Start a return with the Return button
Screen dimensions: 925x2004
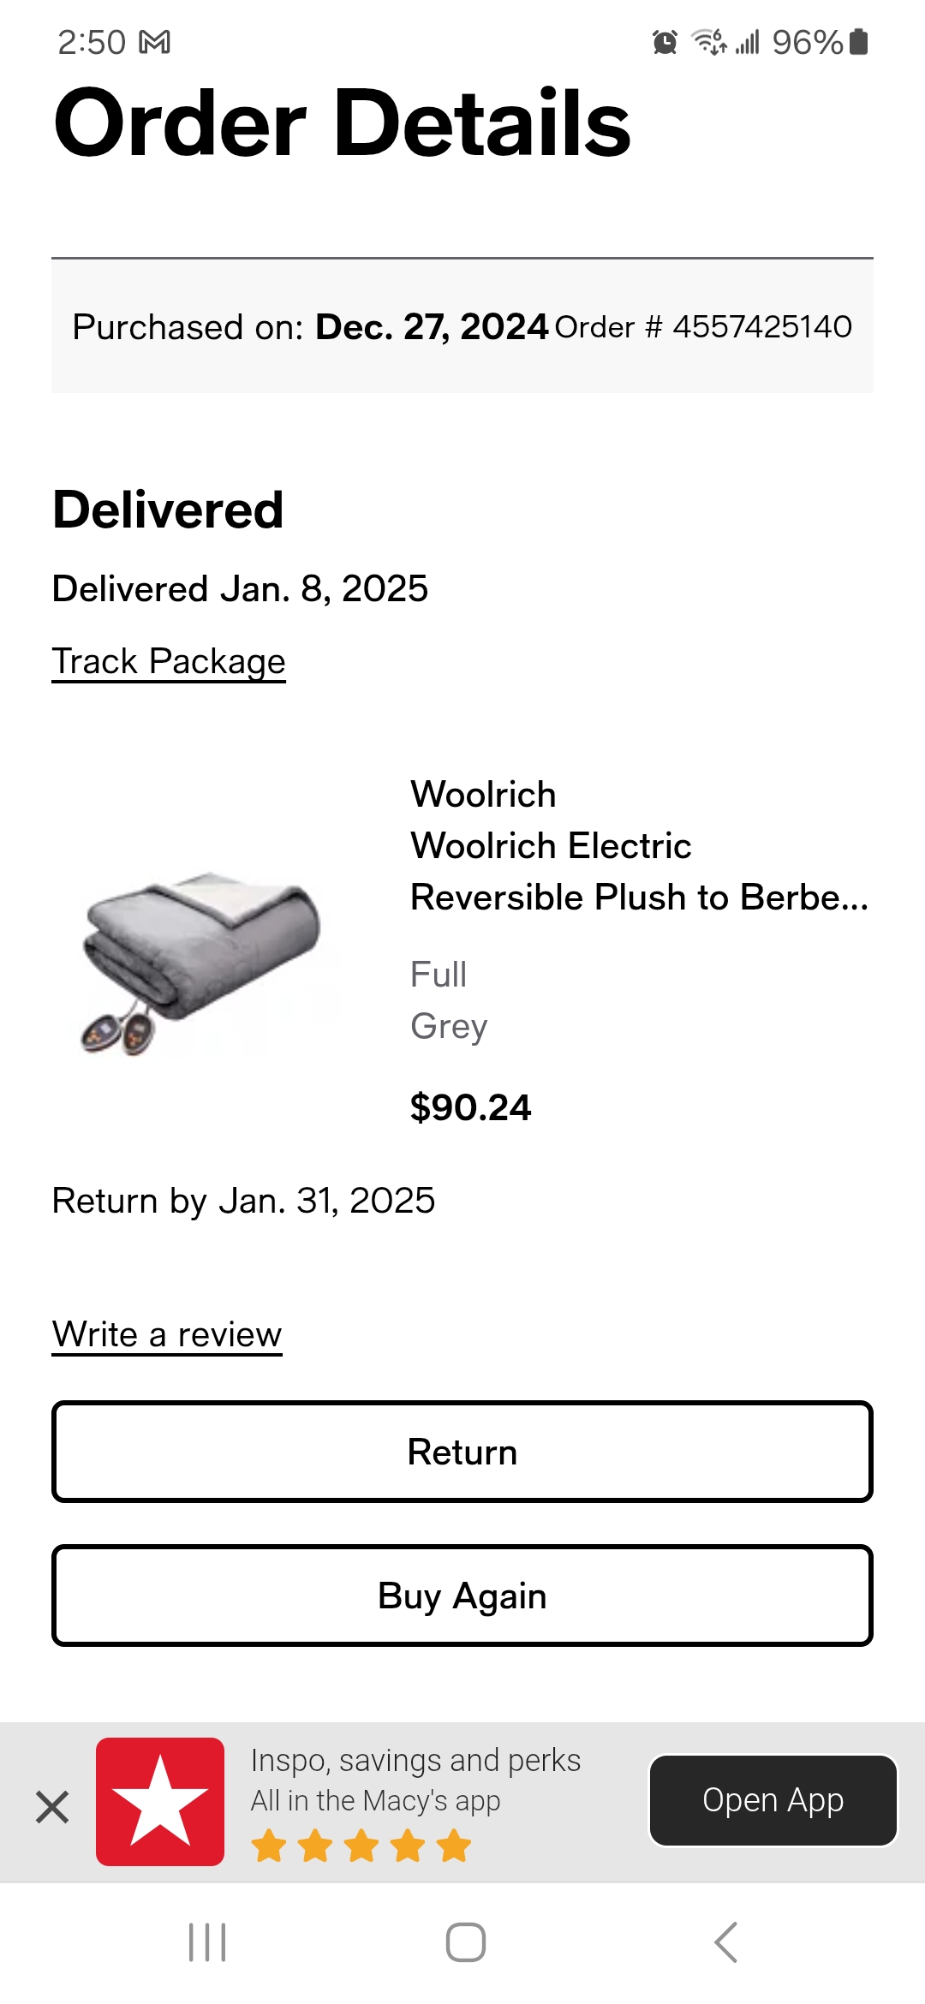click(462, 1452)
